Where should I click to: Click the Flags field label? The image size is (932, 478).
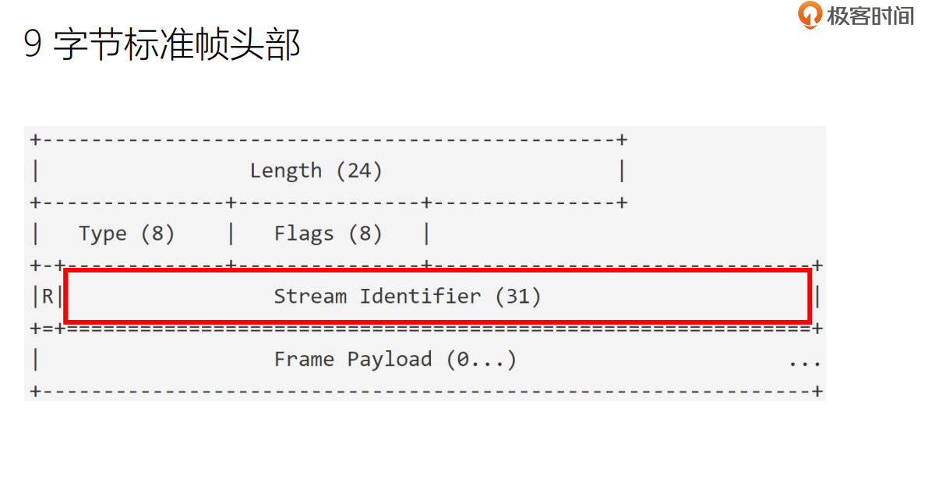coord(303,234)
